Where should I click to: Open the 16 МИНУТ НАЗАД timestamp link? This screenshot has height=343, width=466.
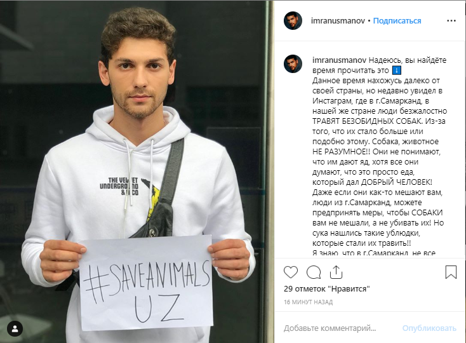pos(308,302)
